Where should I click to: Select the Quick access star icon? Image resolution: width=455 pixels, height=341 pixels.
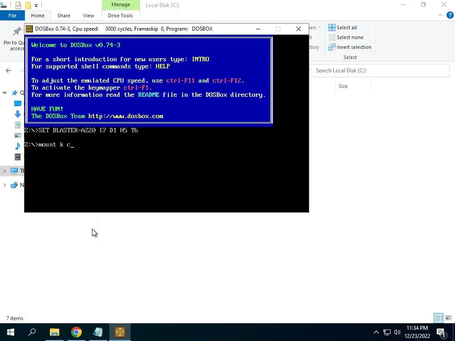15,93
